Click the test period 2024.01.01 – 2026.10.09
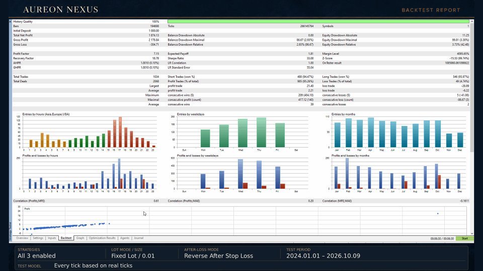Image resolution: width=483 pixels, height=271 pixels. (323, 256)
